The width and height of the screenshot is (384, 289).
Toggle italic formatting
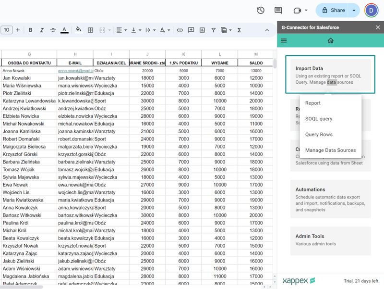pyautogui.click(x=42, y=30)
